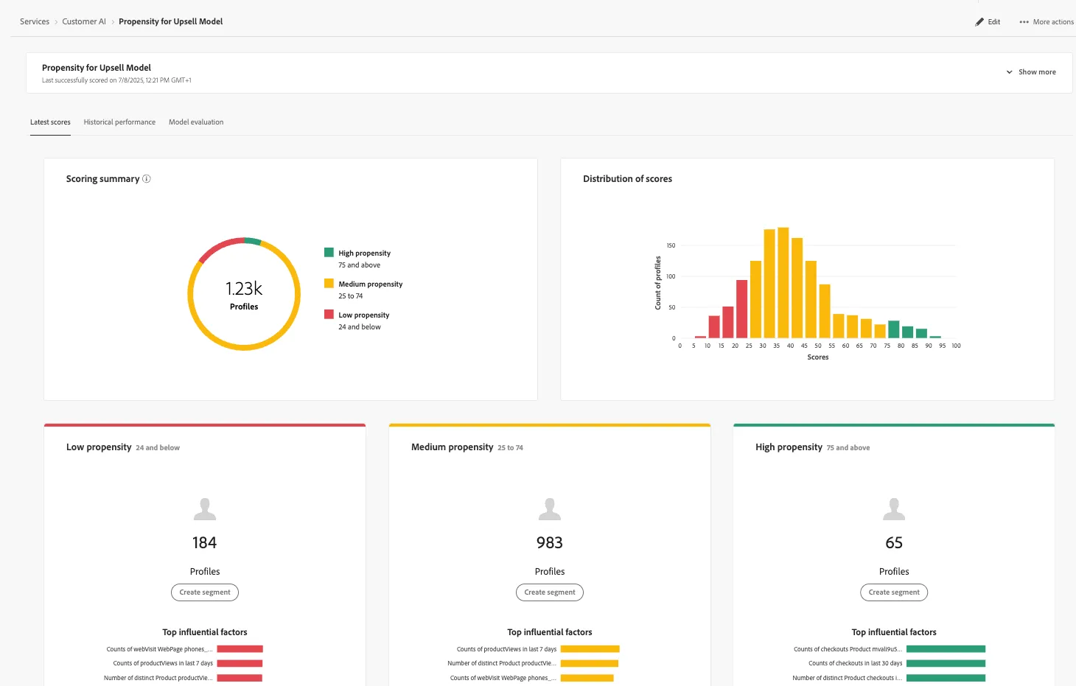
Task: Click 'Propensity for Upsell Model' breadcrumb title
Action: coord(171,22)
